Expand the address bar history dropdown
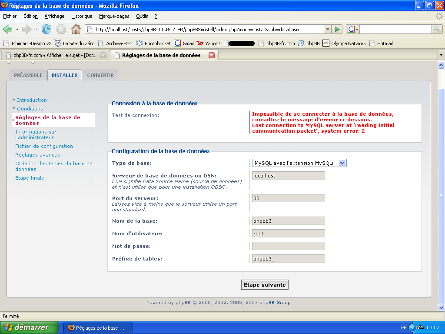The height and width of the screenshot is (334, 445). coord(328,29)
